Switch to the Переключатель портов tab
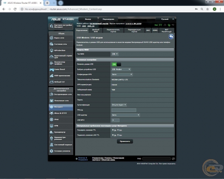The width and height of the screenshot is (224, 179). 113,31
